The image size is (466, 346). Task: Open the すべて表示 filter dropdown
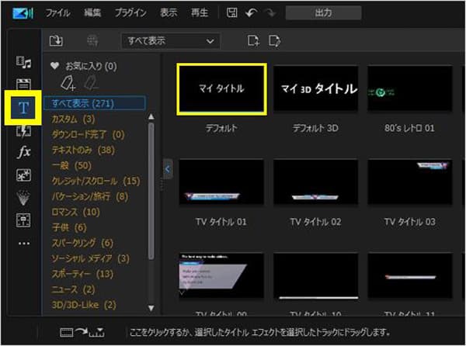point(171,41)
